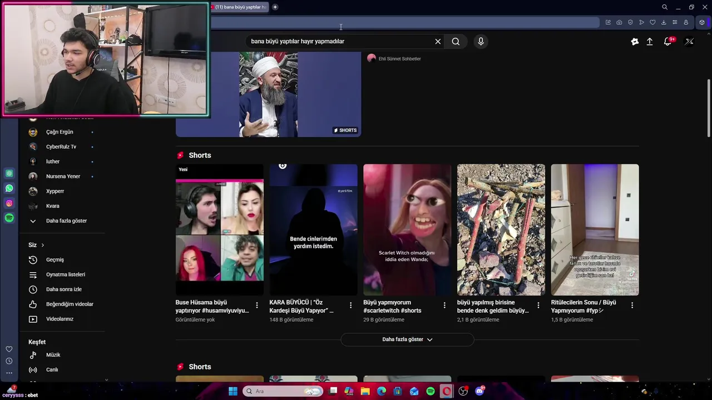The height and width of the screenshot is (400, 712).
Task: Open Opera easy setup sliders icon
Action: pyautogui.click(x=675, y=22)
